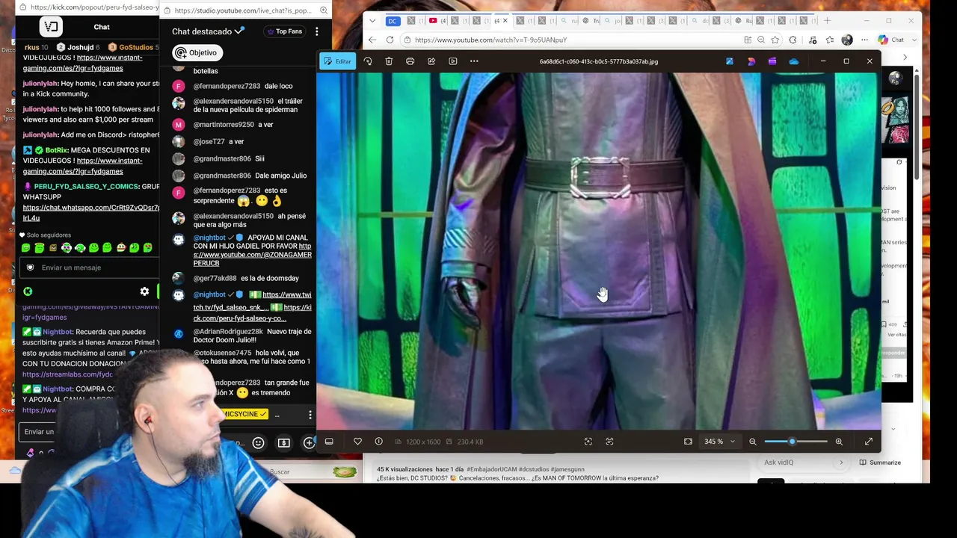Click the visual search icon in Photos bottom bar
This screenshot has height=538, width=957.
(x=588, y=442)
